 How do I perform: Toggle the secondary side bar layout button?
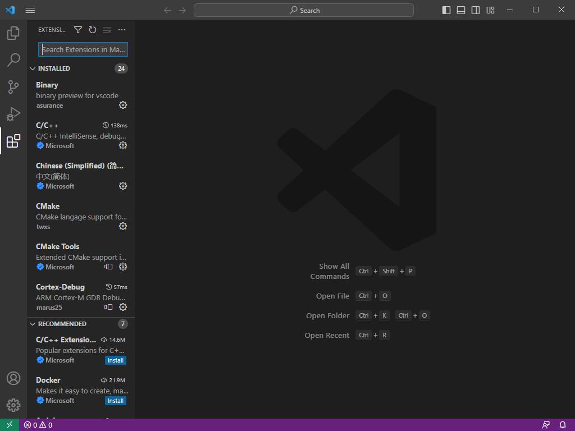click(x=476, y=10)
